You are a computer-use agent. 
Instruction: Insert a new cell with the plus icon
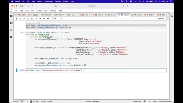(20, 19)
